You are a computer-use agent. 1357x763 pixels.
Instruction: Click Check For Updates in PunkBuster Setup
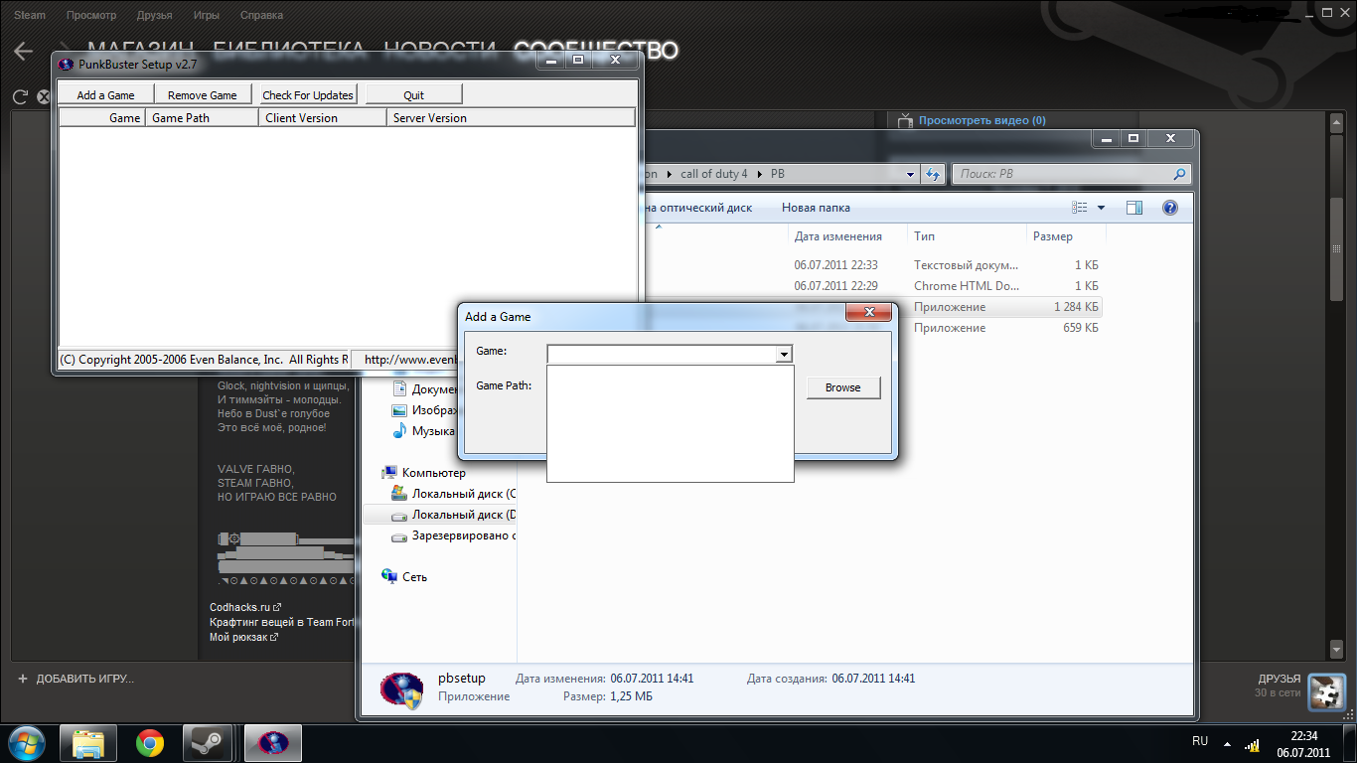[308, 94]
